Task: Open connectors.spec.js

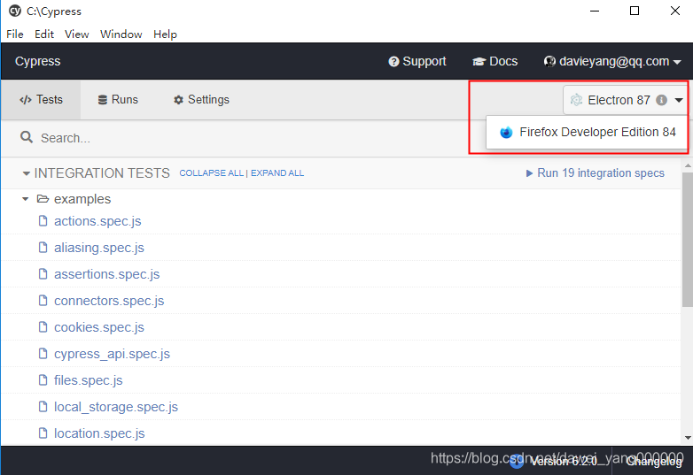Action: [109, 301]
